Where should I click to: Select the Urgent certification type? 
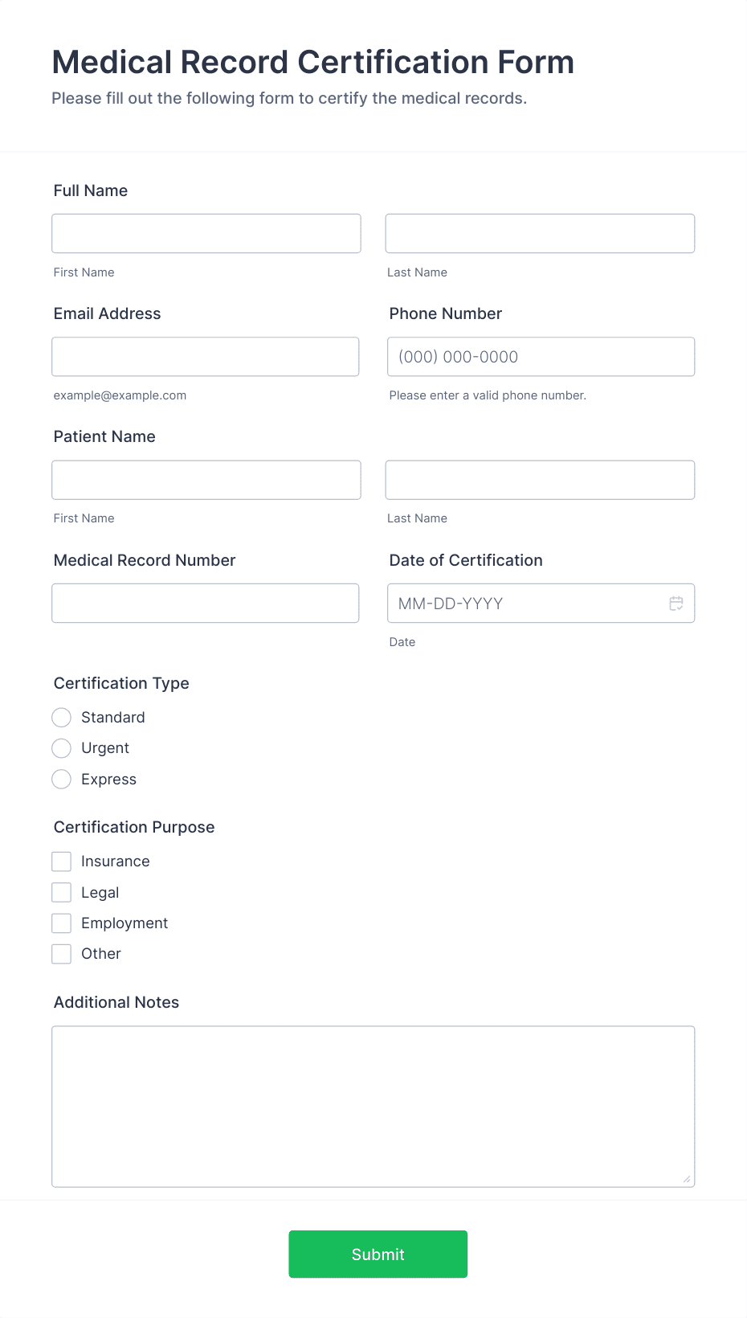pyautogui.click(x=61, y=748)
